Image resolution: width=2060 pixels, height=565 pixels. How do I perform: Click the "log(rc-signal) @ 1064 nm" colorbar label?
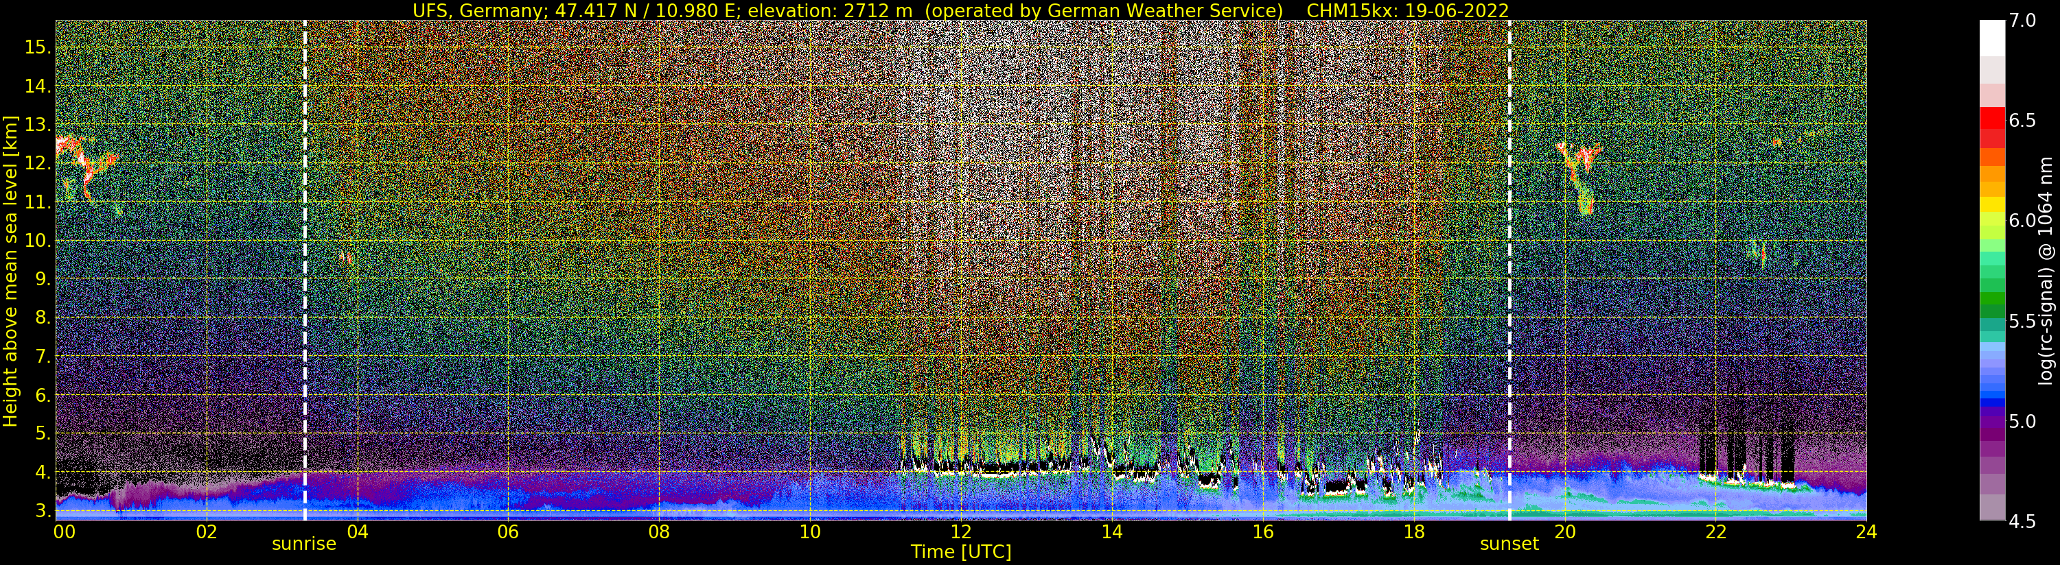[x=2046, y=270]
